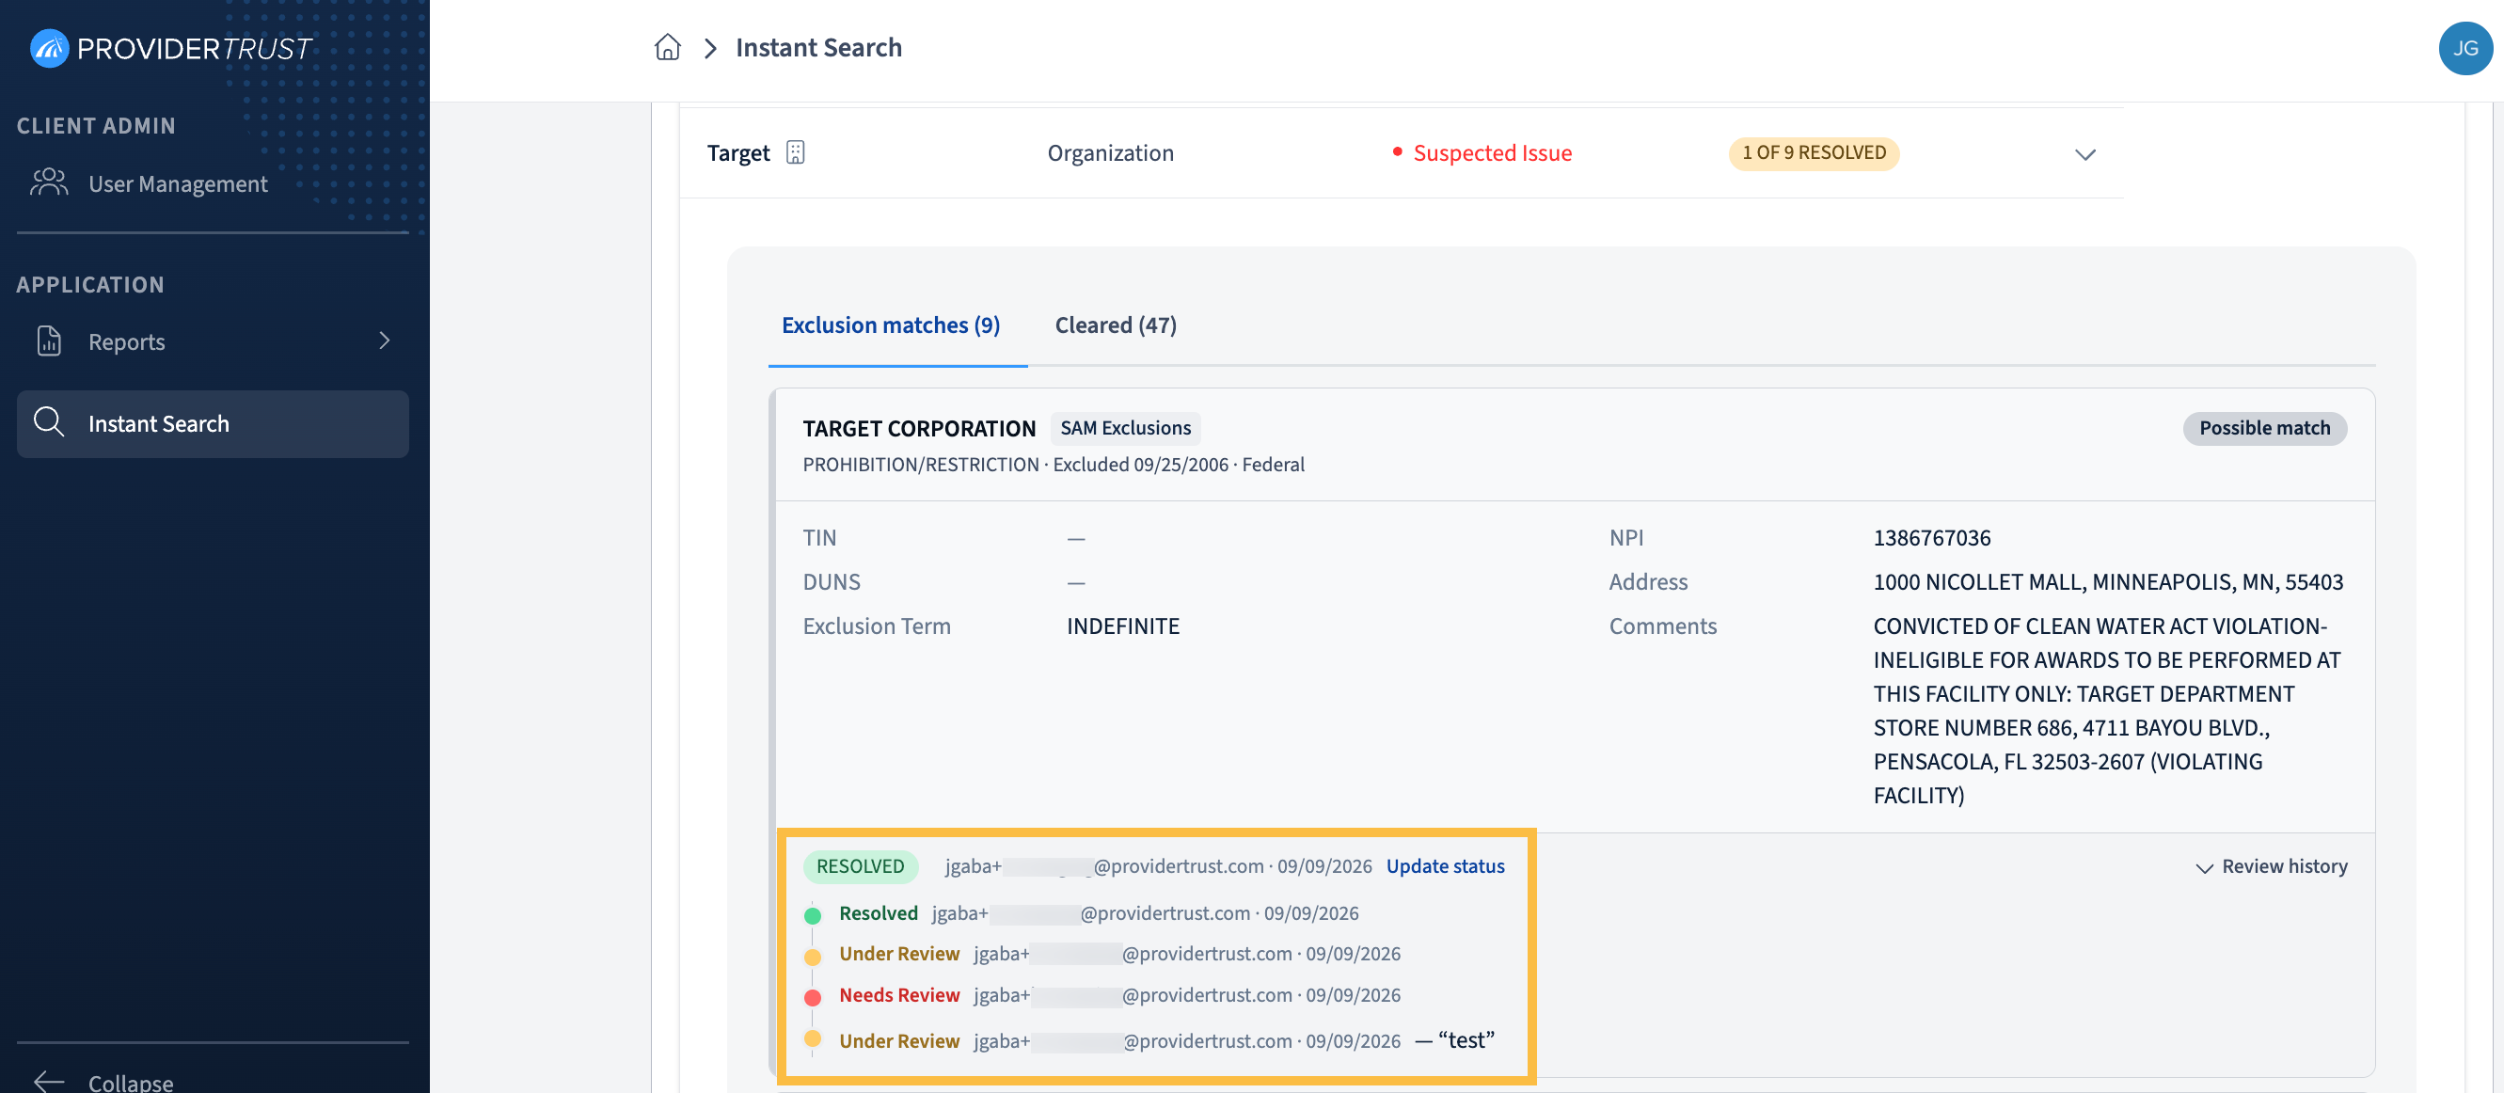2504x1093 pixels.
Task: Click the PROHIBITION/RESTRICTION exclusion details line
Action: point(1053,465)
